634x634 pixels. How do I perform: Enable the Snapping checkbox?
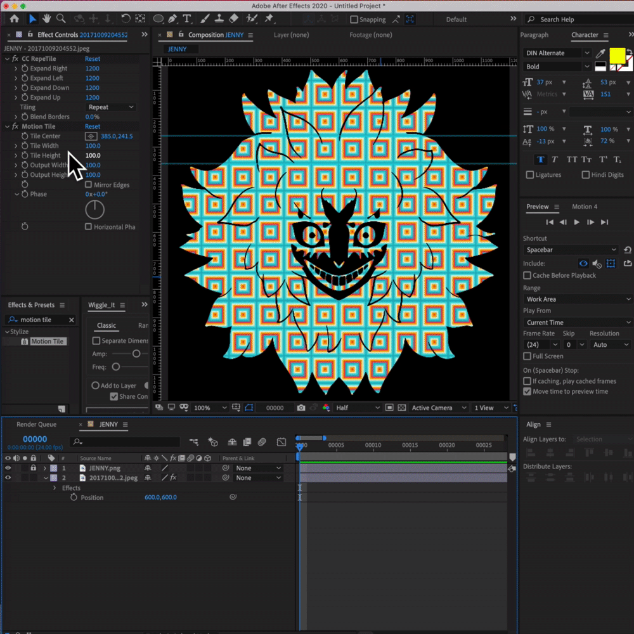(x=354, y=20)
